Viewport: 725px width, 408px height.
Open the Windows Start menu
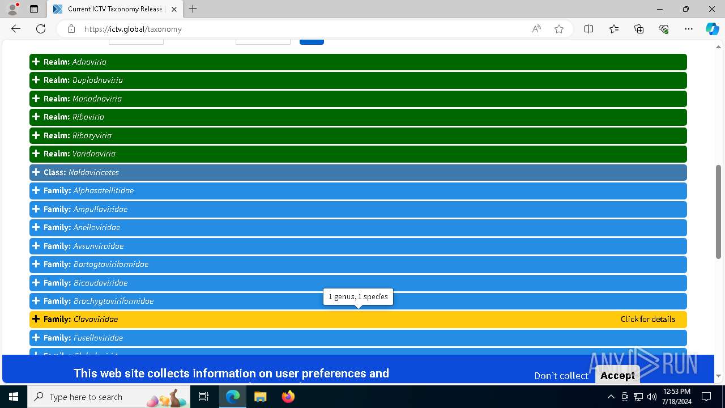[x=14, y=397]
